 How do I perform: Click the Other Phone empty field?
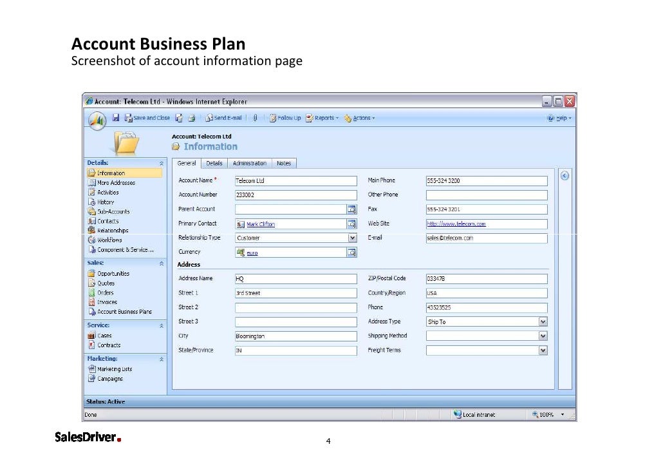(x=487, y=195)
